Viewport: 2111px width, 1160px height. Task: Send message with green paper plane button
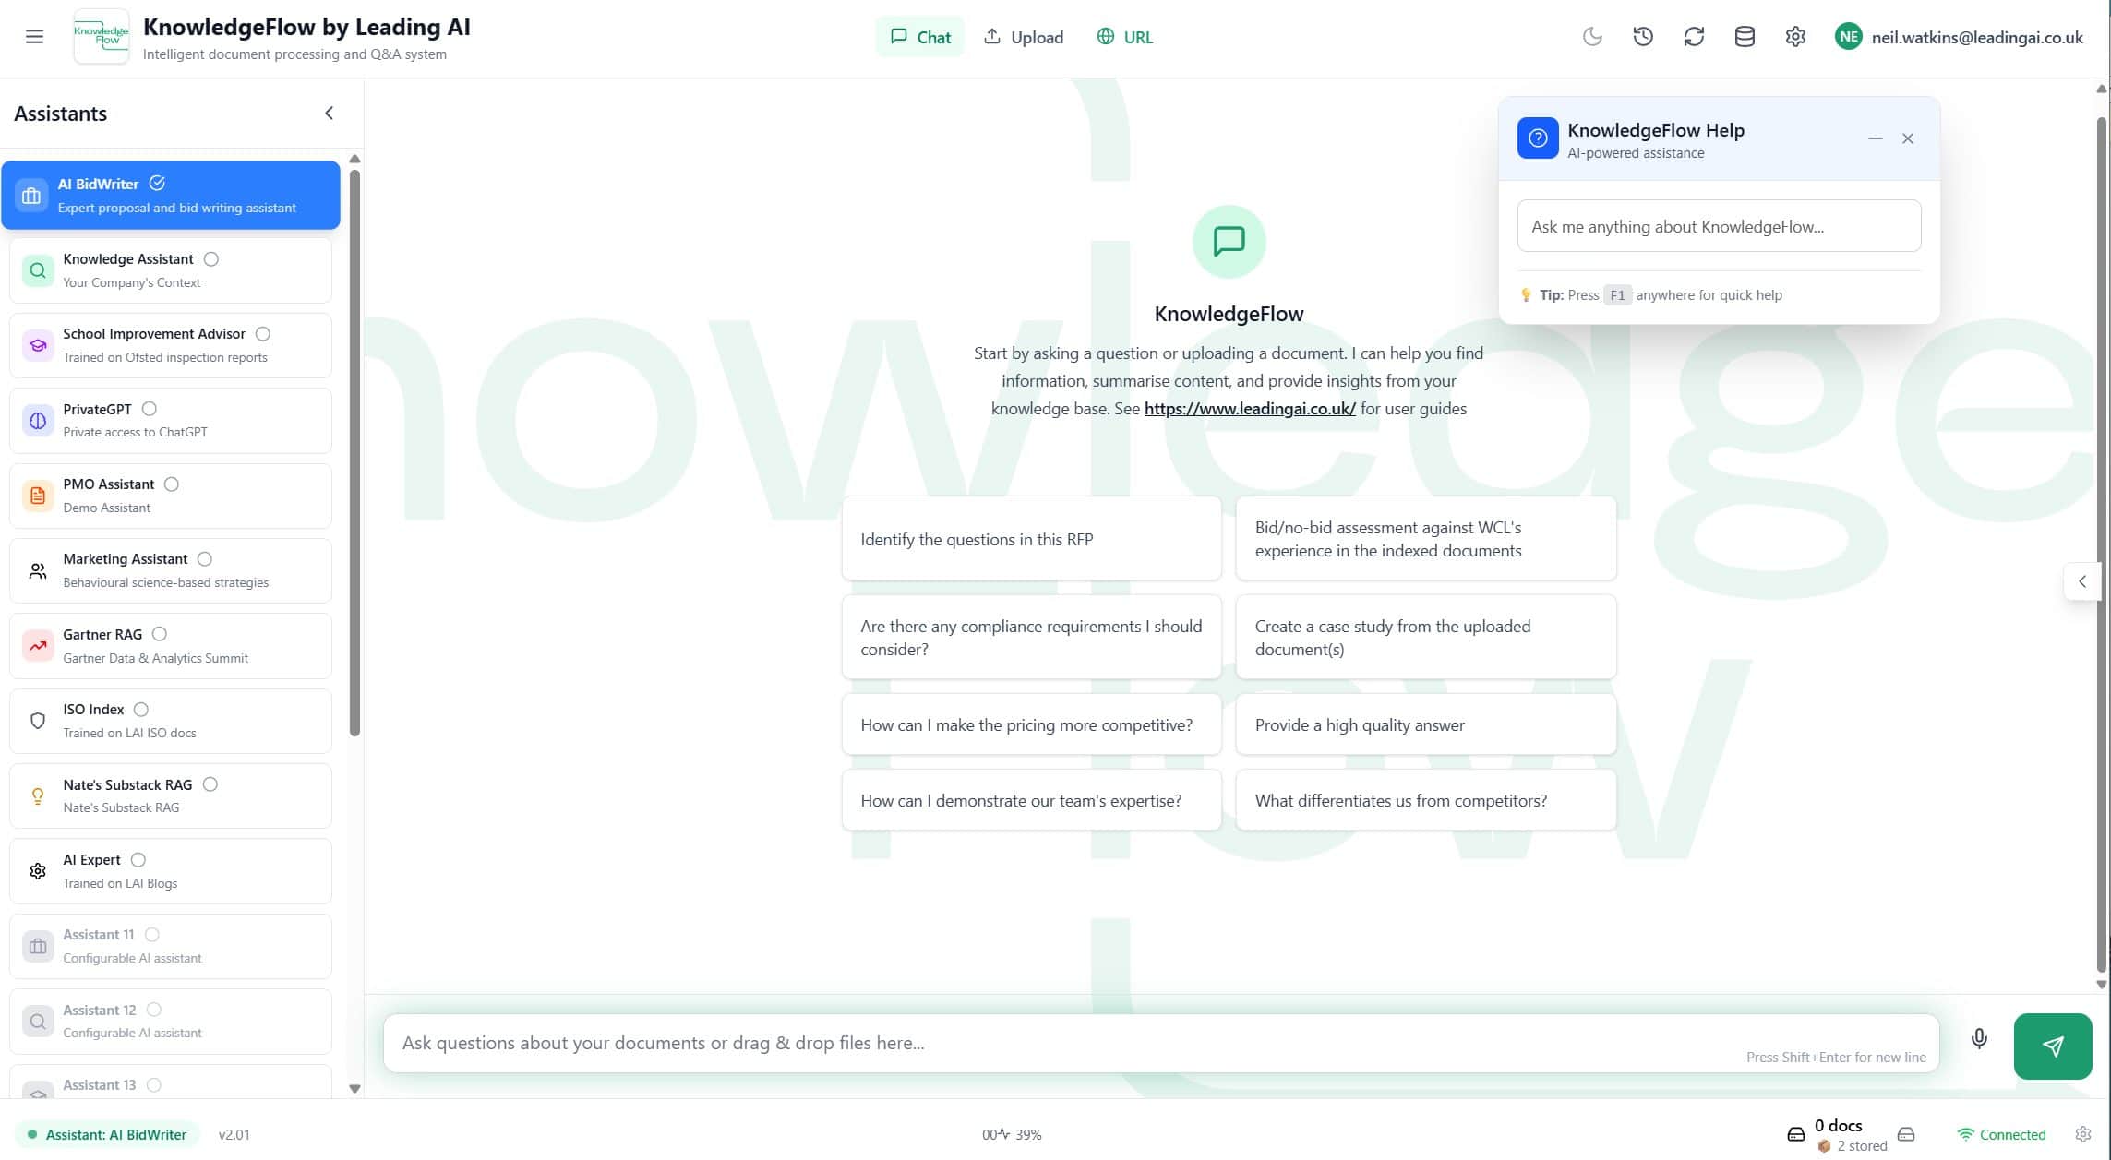2053,1046
